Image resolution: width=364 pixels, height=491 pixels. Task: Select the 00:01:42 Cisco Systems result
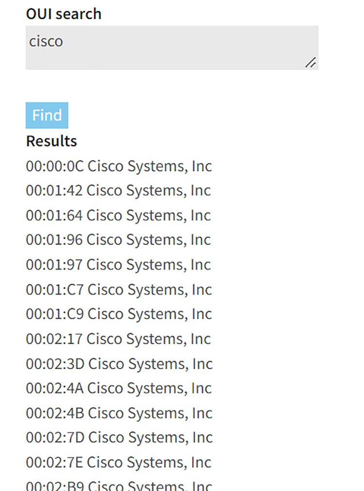(x=118, y=191)
